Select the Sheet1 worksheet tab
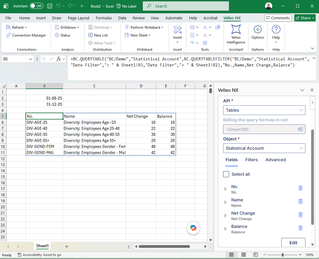Image resolution: width=319 pixels, height=259 pixels. coord(42,246)
